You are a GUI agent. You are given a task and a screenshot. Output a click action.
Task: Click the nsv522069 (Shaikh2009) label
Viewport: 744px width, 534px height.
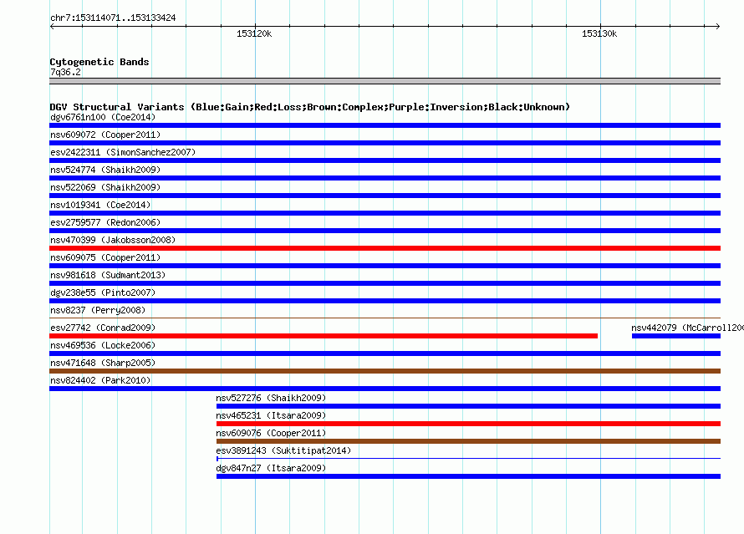click(x=105, y=187)
